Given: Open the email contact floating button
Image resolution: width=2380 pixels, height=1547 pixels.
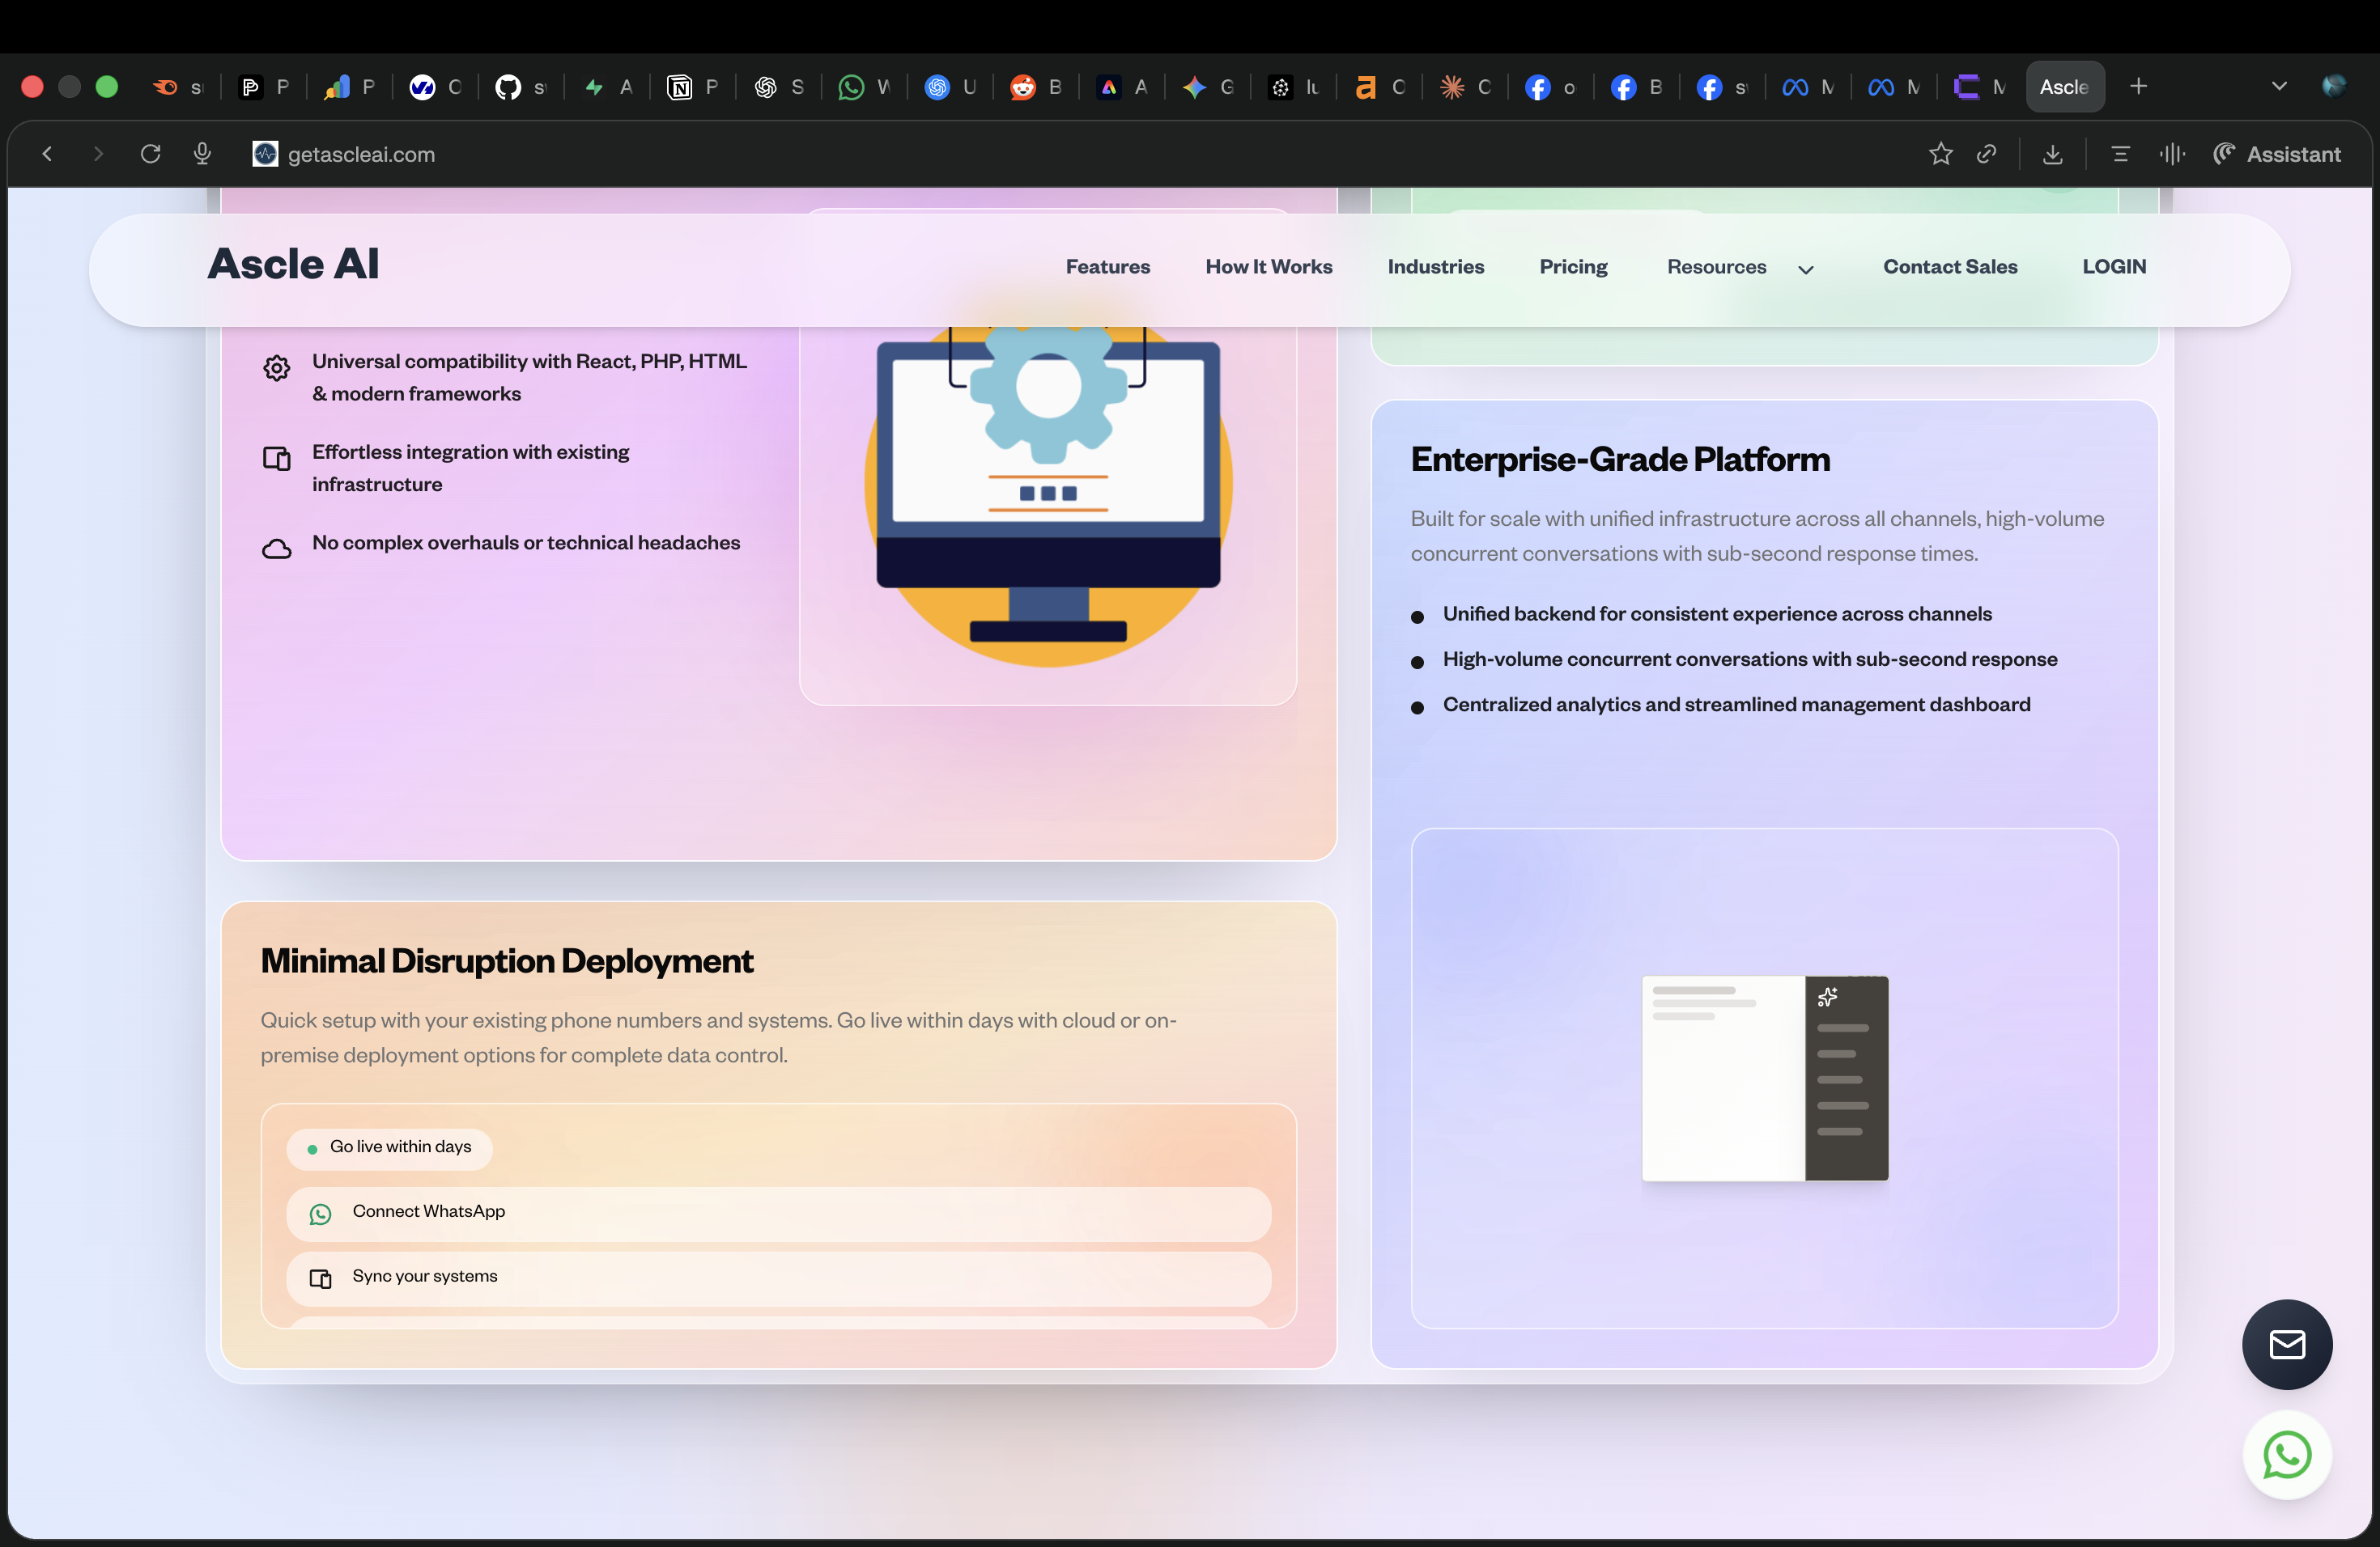Looking at the screenshot, I should tap(2287, 1344).
